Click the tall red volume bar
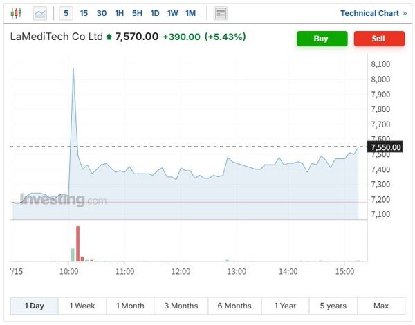Viewport: 415px width, 325px height. pos(78,243)
